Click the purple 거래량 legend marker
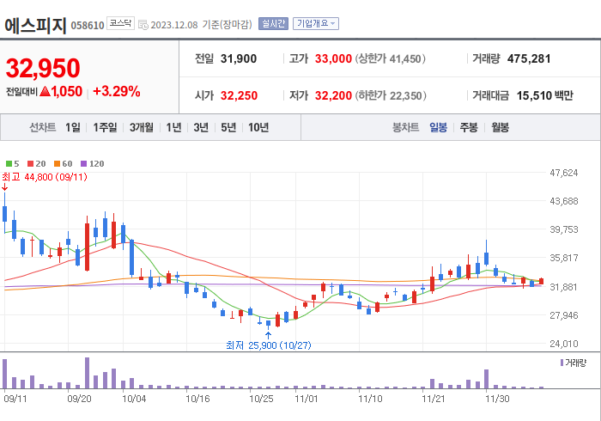This screenshot has width=601, height=421. (562, 363)
